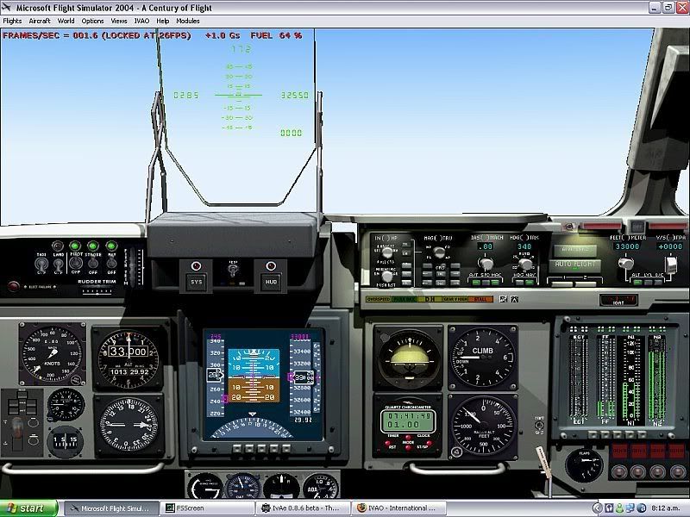
Task: Click the Quartz Chronometer display
Action: point(407,421)
